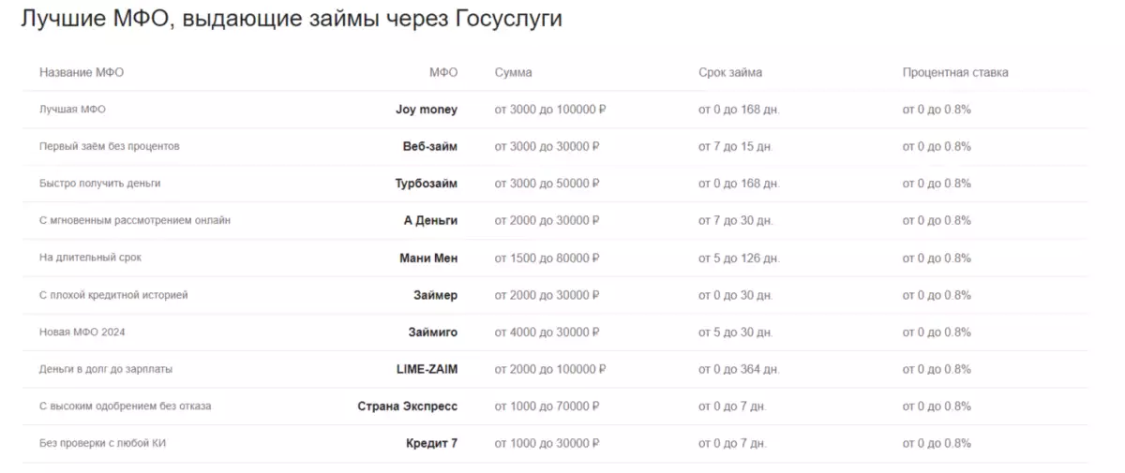Viewport: 1125px width, 473px height.
Task: Click the term 'от 7 до 15 дн.'
Action: pyautogui.click(x=736, y=147)
